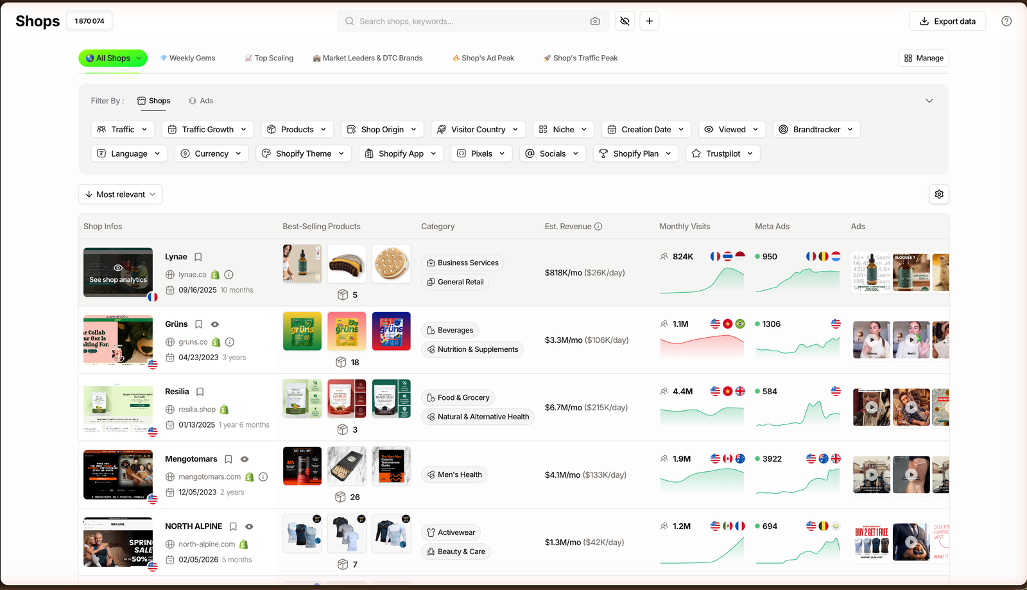Screen dimensions: 1027x590
Task: Click the product box icon in Lynae row
Action: pyautogui.click(x=343, y=295)
